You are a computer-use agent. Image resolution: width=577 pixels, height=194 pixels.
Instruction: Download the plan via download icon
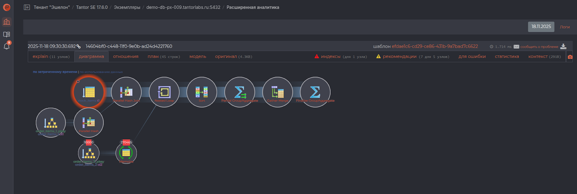point(563,46)
